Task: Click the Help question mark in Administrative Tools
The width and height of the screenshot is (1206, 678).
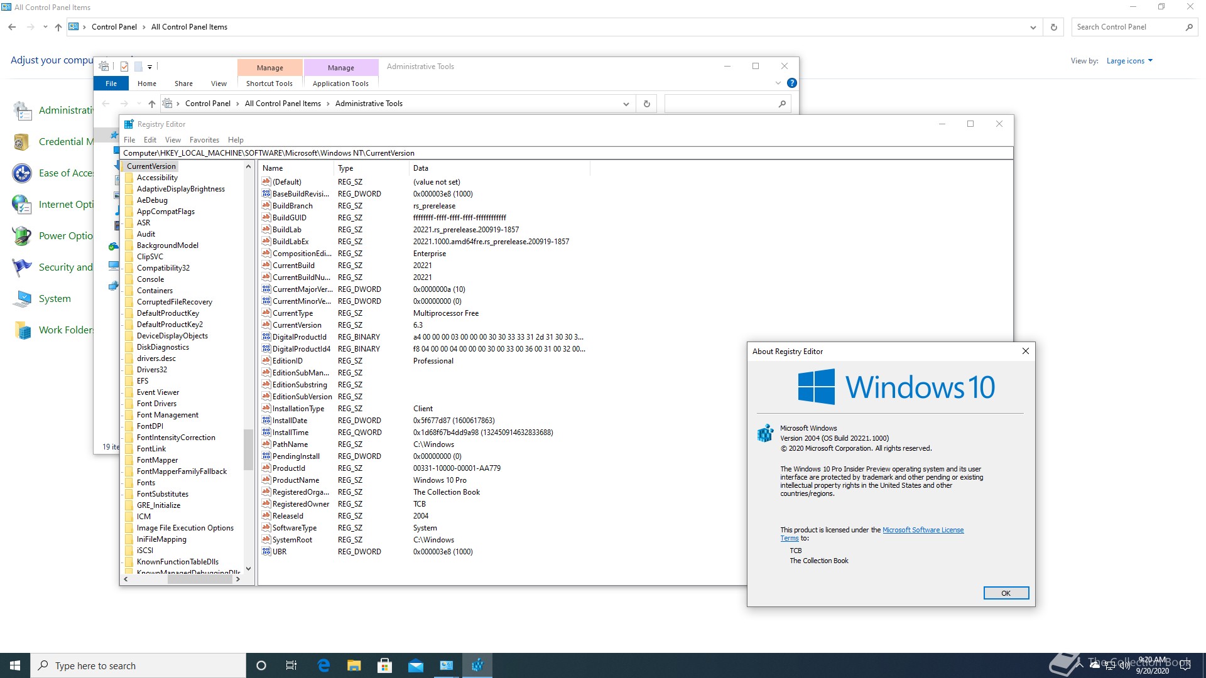Action: click(x=792, y=83)
